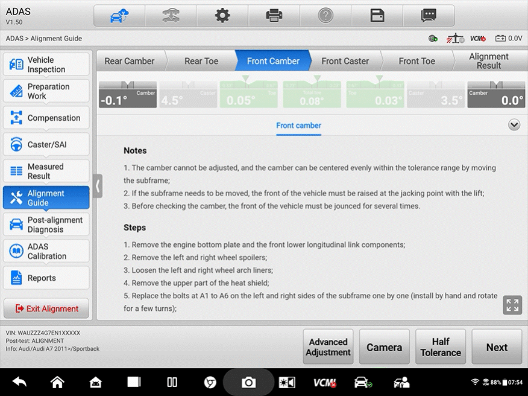Click the fullscreen expand icon
This screenshot has width=528, height=396.
click(512, 305)
